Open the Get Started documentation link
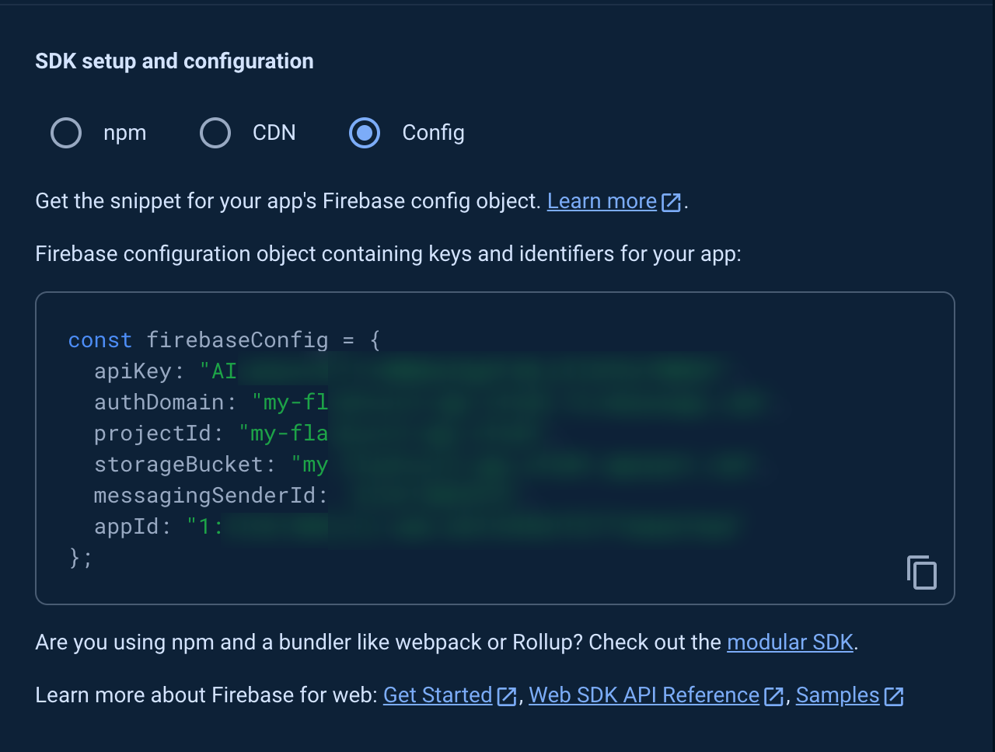 [x=437, y=695]
